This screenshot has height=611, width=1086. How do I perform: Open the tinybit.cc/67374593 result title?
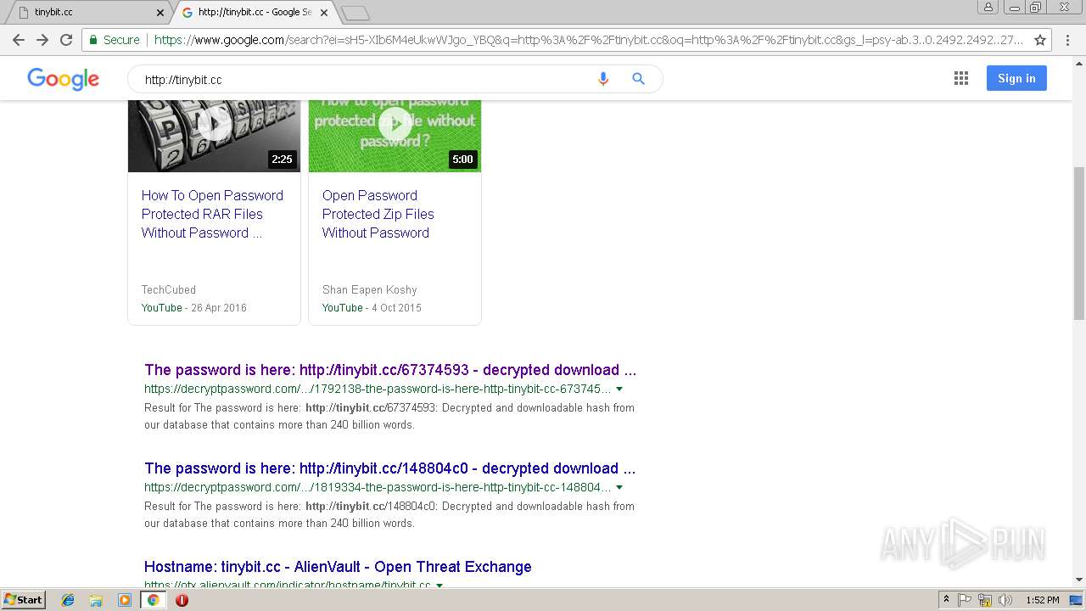point(390,370)
